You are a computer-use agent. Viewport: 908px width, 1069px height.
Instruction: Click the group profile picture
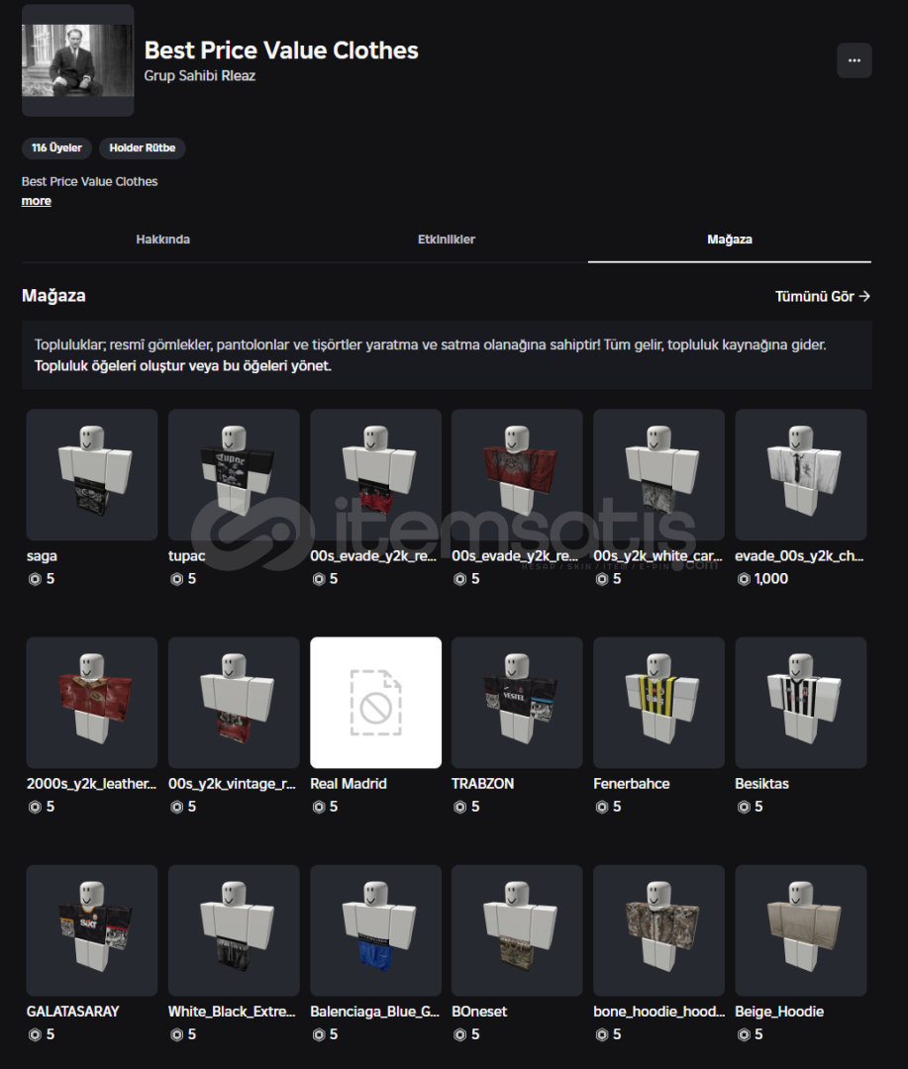(78, 60)
